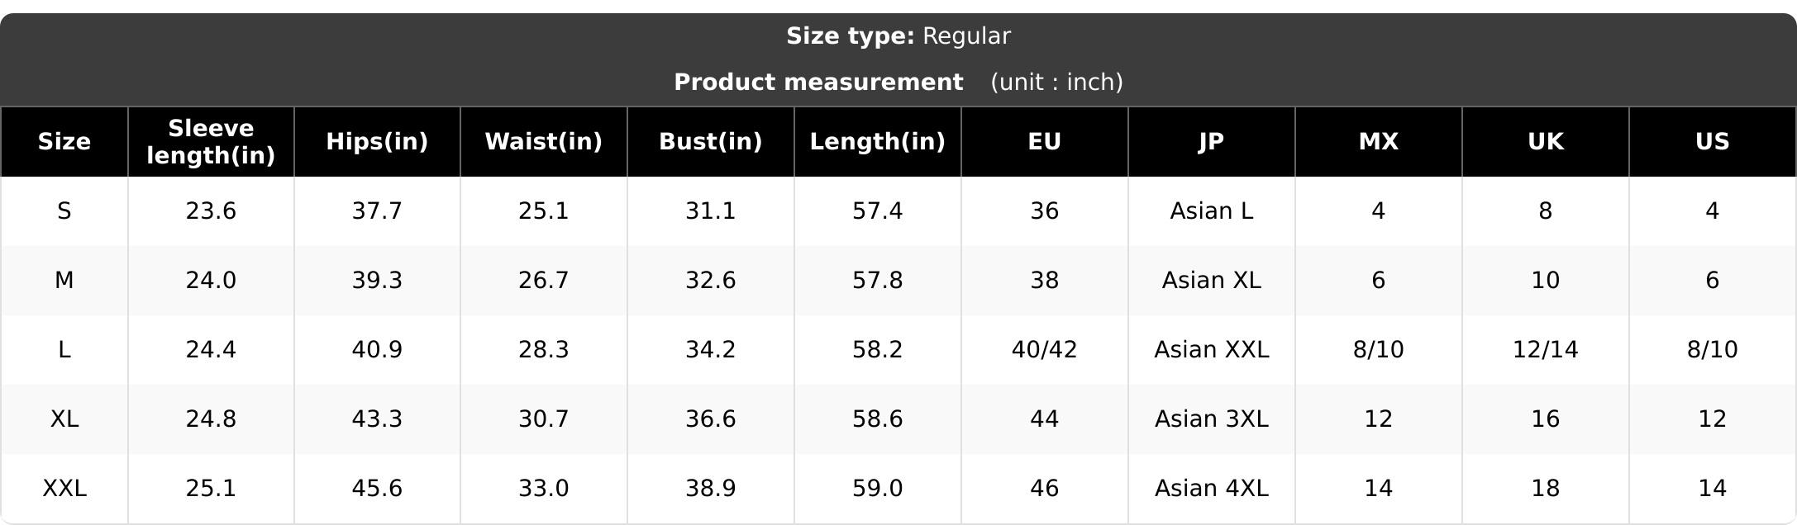Click the Asian XXL JP cell
1797x525 pixels.
(1212, 350)
